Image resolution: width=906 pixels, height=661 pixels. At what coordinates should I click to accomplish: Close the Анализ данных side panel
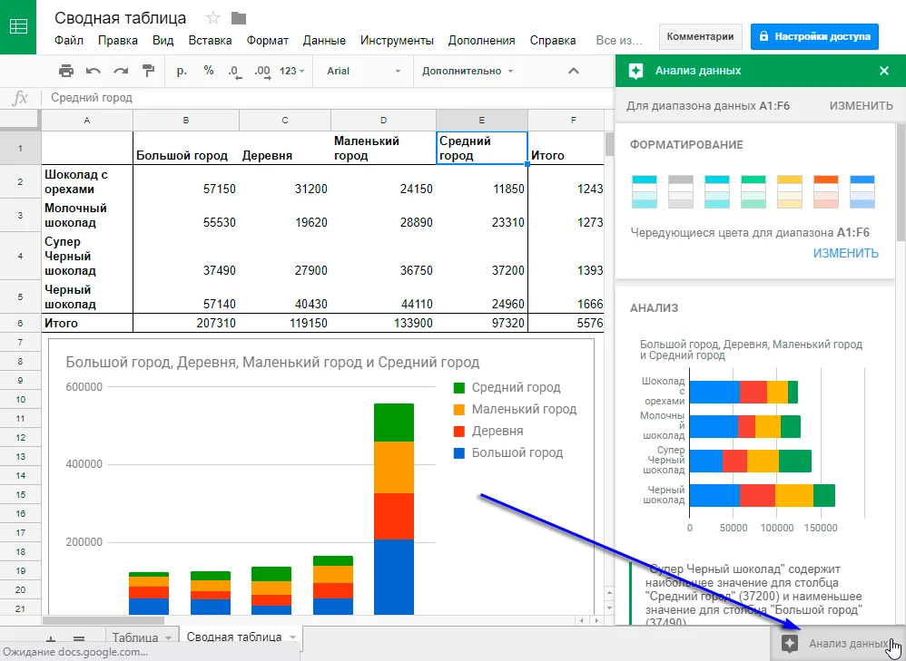(x=883, y=71)
